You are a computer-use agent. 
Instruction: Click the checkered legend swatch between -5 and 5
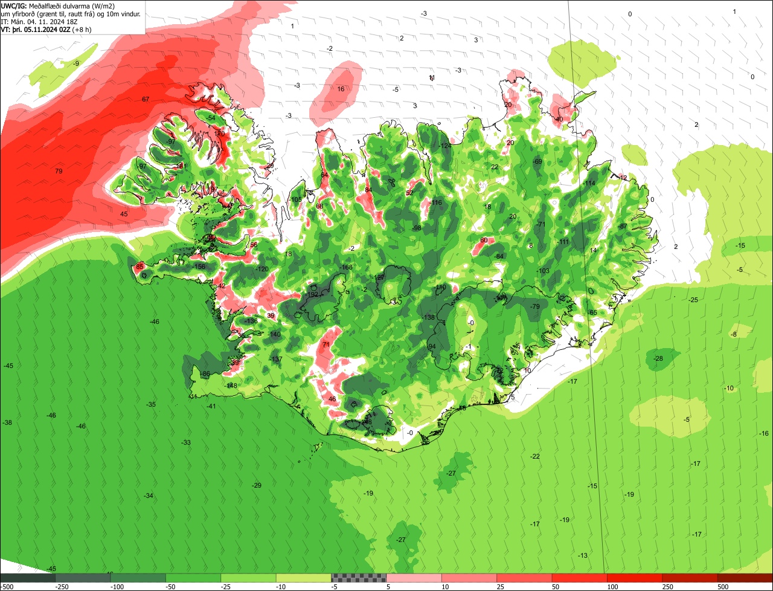pyautogui.click(x=359, y=578)
